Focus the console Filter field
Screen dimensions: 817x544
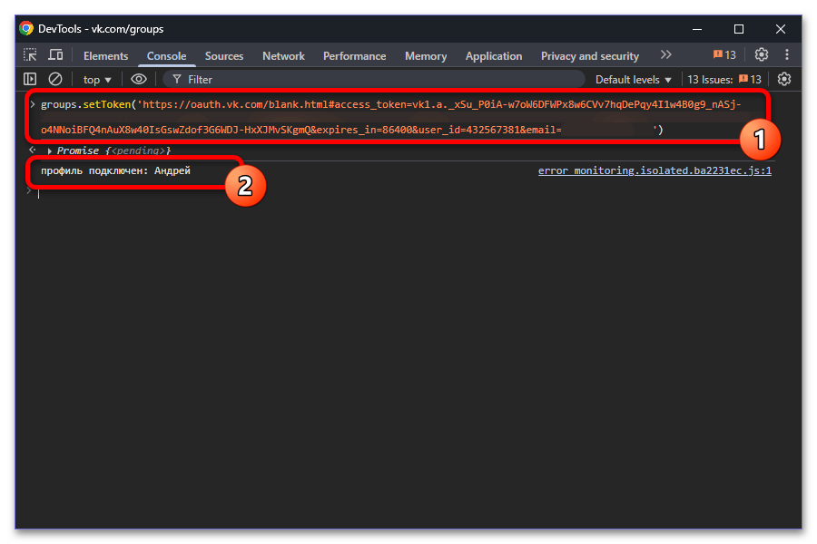point(374,79)
